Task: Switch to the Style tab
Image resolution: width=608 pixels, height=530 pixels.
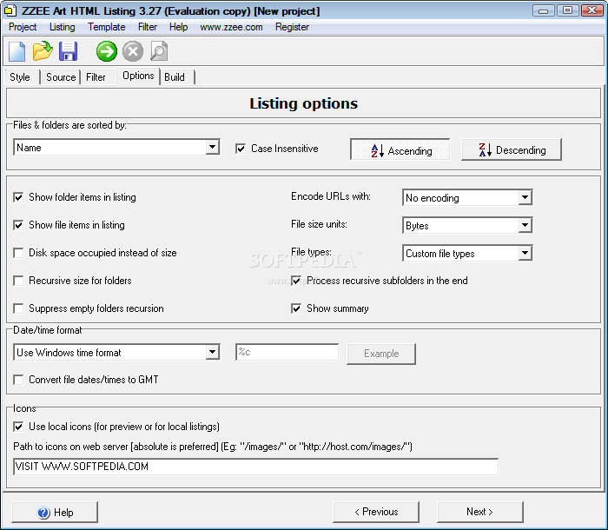Action: pyautogui.click(x=20, y=77)
